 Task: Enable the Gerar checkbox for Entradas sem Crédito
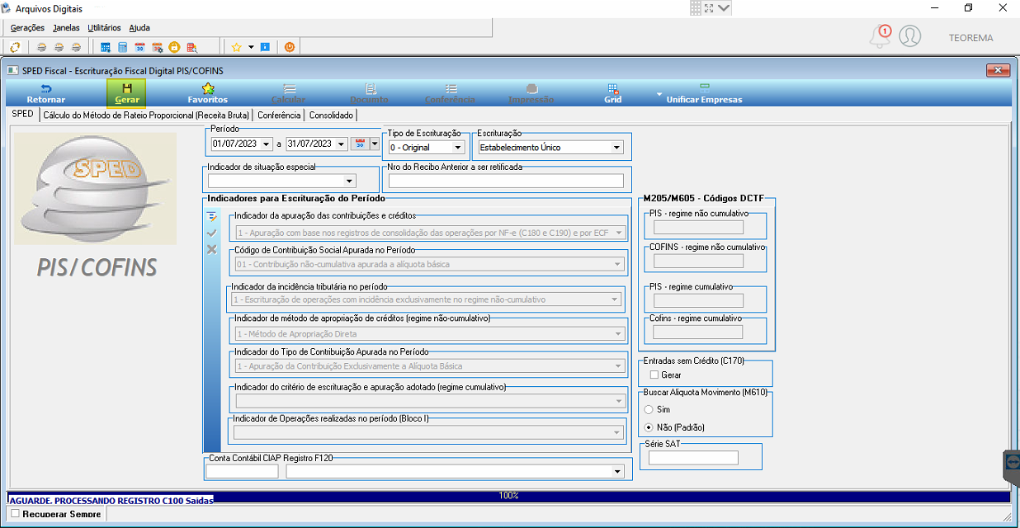654,375
